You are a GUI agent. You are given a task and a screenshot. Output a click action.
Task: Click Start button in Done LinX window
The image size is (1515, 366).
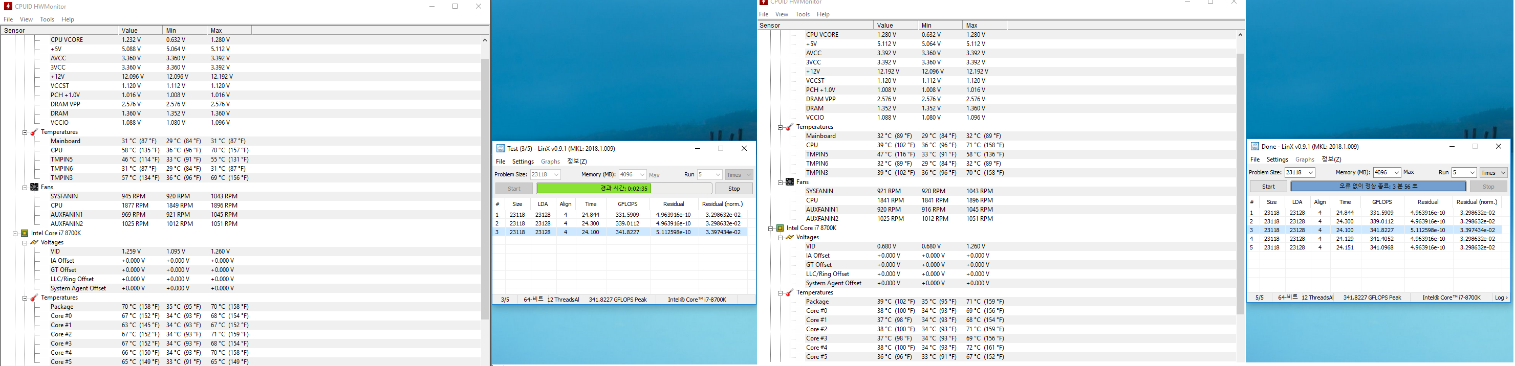1269,186
